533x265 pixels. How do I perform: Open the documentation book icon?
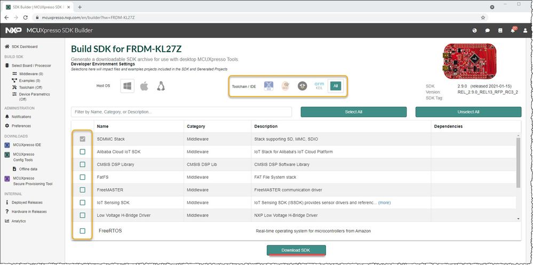click(500, 30)
